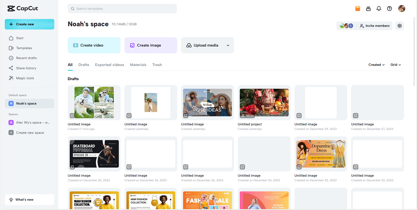This screenshot has height=210, width=417.
Task: Click Invite members button
Action: pos(375,26)
